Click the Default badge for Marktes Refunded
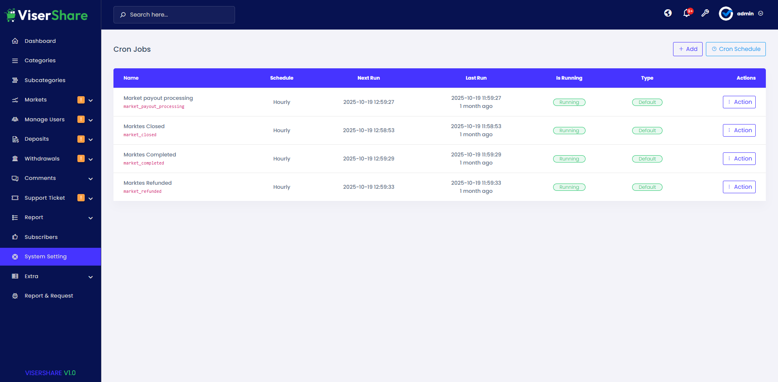The height and width of the screenshot is (382, 778). pos(647,187)
